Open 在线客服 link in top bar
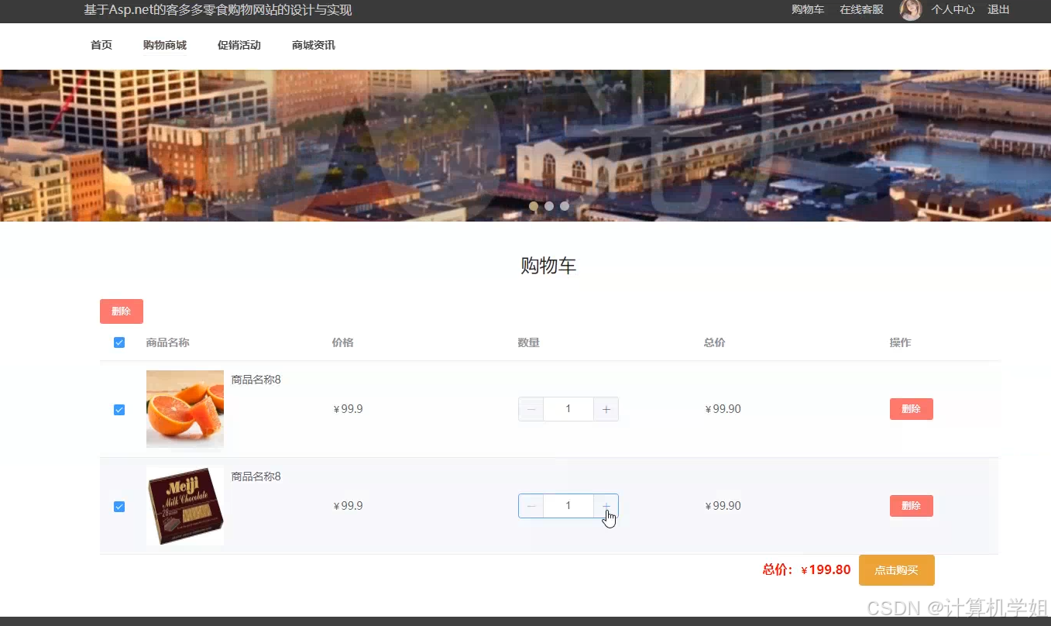 (x=861, y=10)
